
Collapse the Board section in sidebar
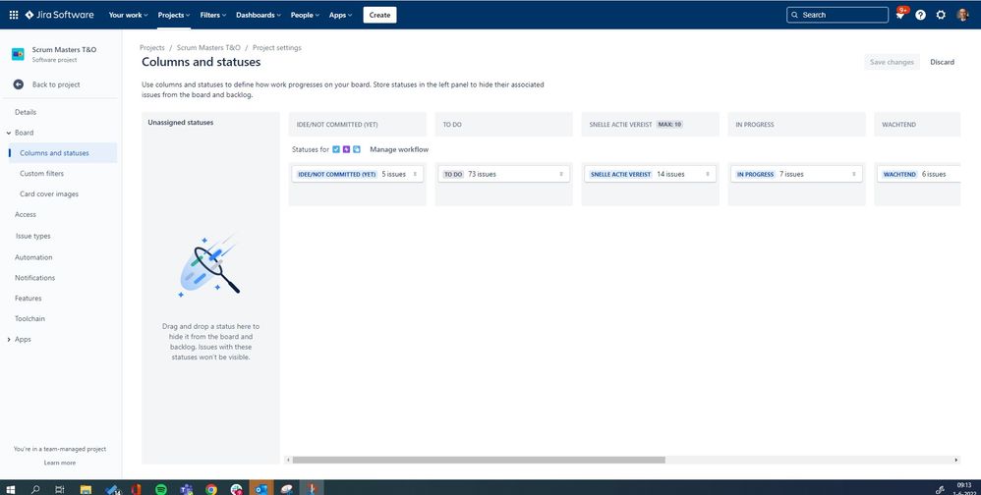8,133
